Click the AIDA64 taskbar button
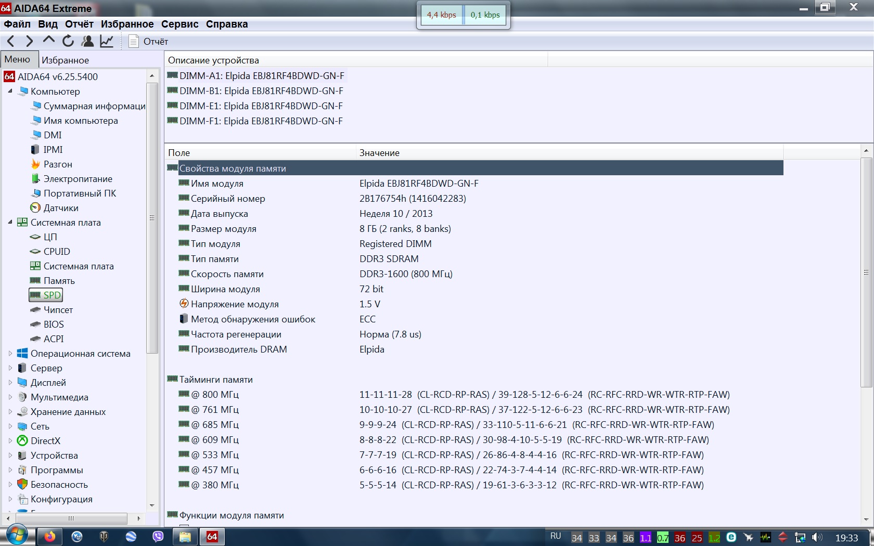874x546 pixels. (x=212, y=536)
